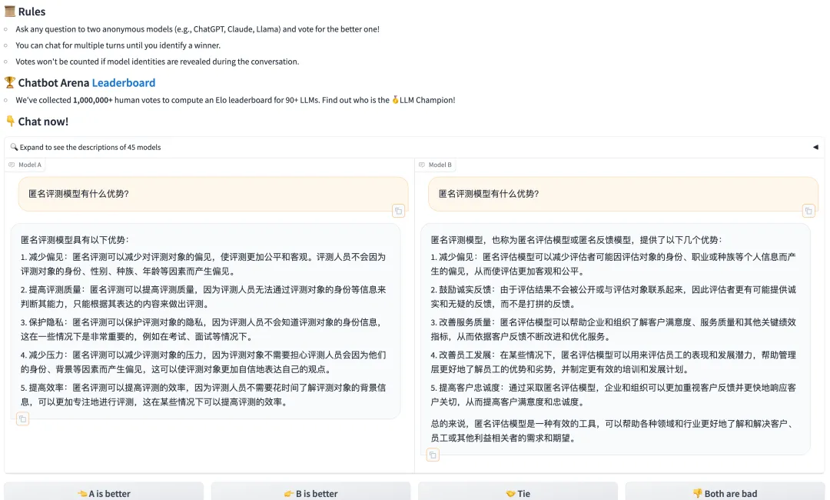Open the Chatbot Arena Leaderboard link
The width and height of the screenshot is (830, 500).
124,83
